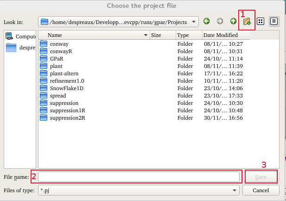Viewport: 286px width, 201px height.
Task: Select the suppression2R folder
Action: tap(67, 118)
